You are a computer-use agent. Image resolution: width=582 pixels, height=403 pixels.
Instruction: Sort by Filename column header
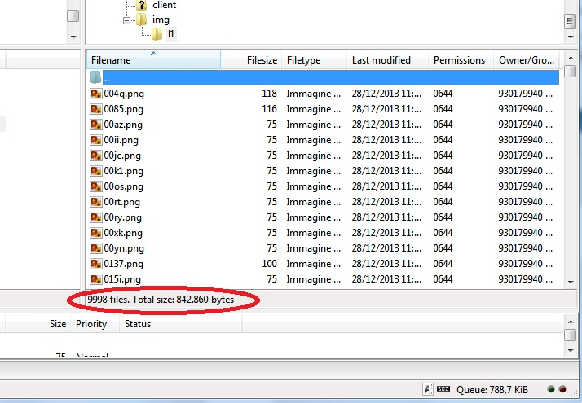153,60
